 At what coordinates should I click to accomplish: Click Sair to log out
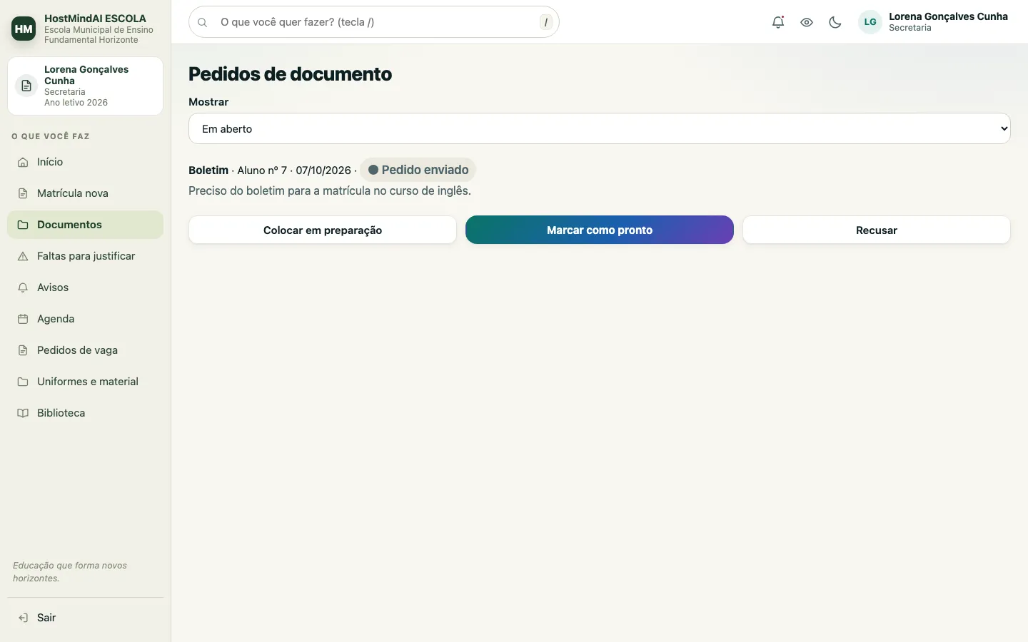[x=85, y=618]
